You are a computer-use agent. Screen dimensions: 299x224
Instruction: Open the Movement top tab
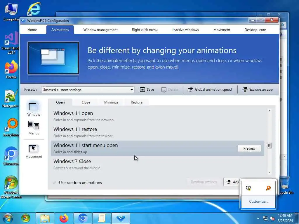(x=222, y=30)
